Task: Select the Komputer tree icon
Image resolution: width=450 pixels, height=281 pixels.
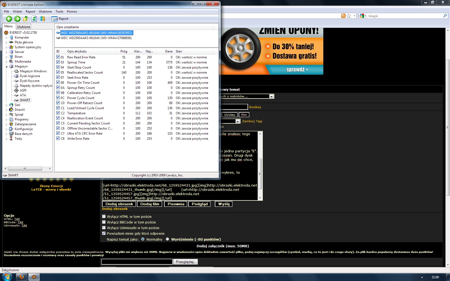Action: point(11,37)
